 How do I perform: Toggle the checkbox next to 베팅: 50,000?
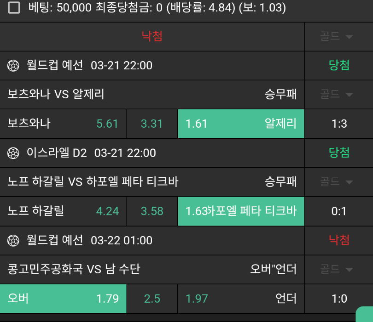click(x=14, y=8)
